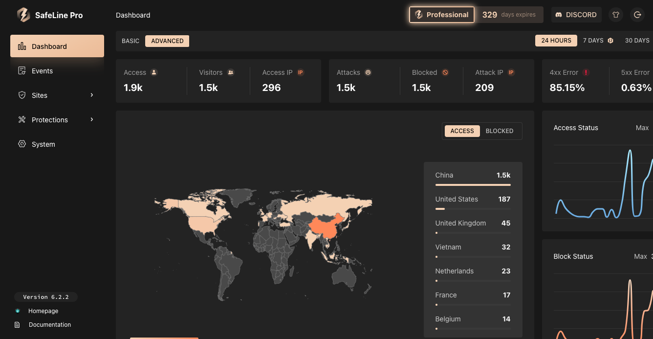This screenshot has width=653, height=339.
Task: Click the System gear icon
Action: pos(22,144)
